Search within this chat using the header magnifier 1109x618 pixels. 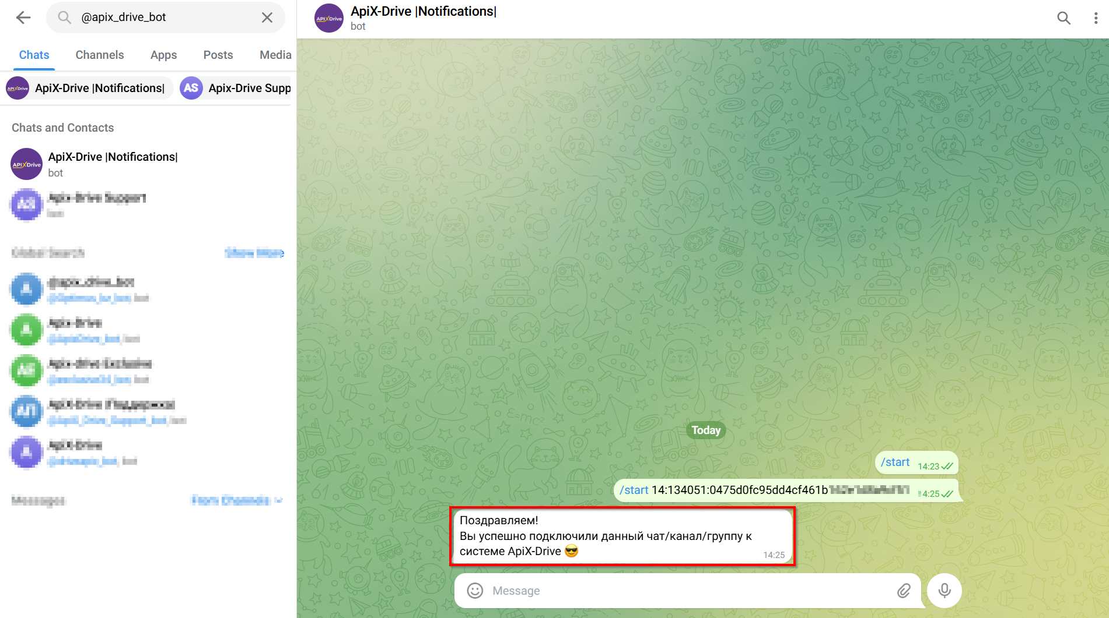pos(1063,18)
